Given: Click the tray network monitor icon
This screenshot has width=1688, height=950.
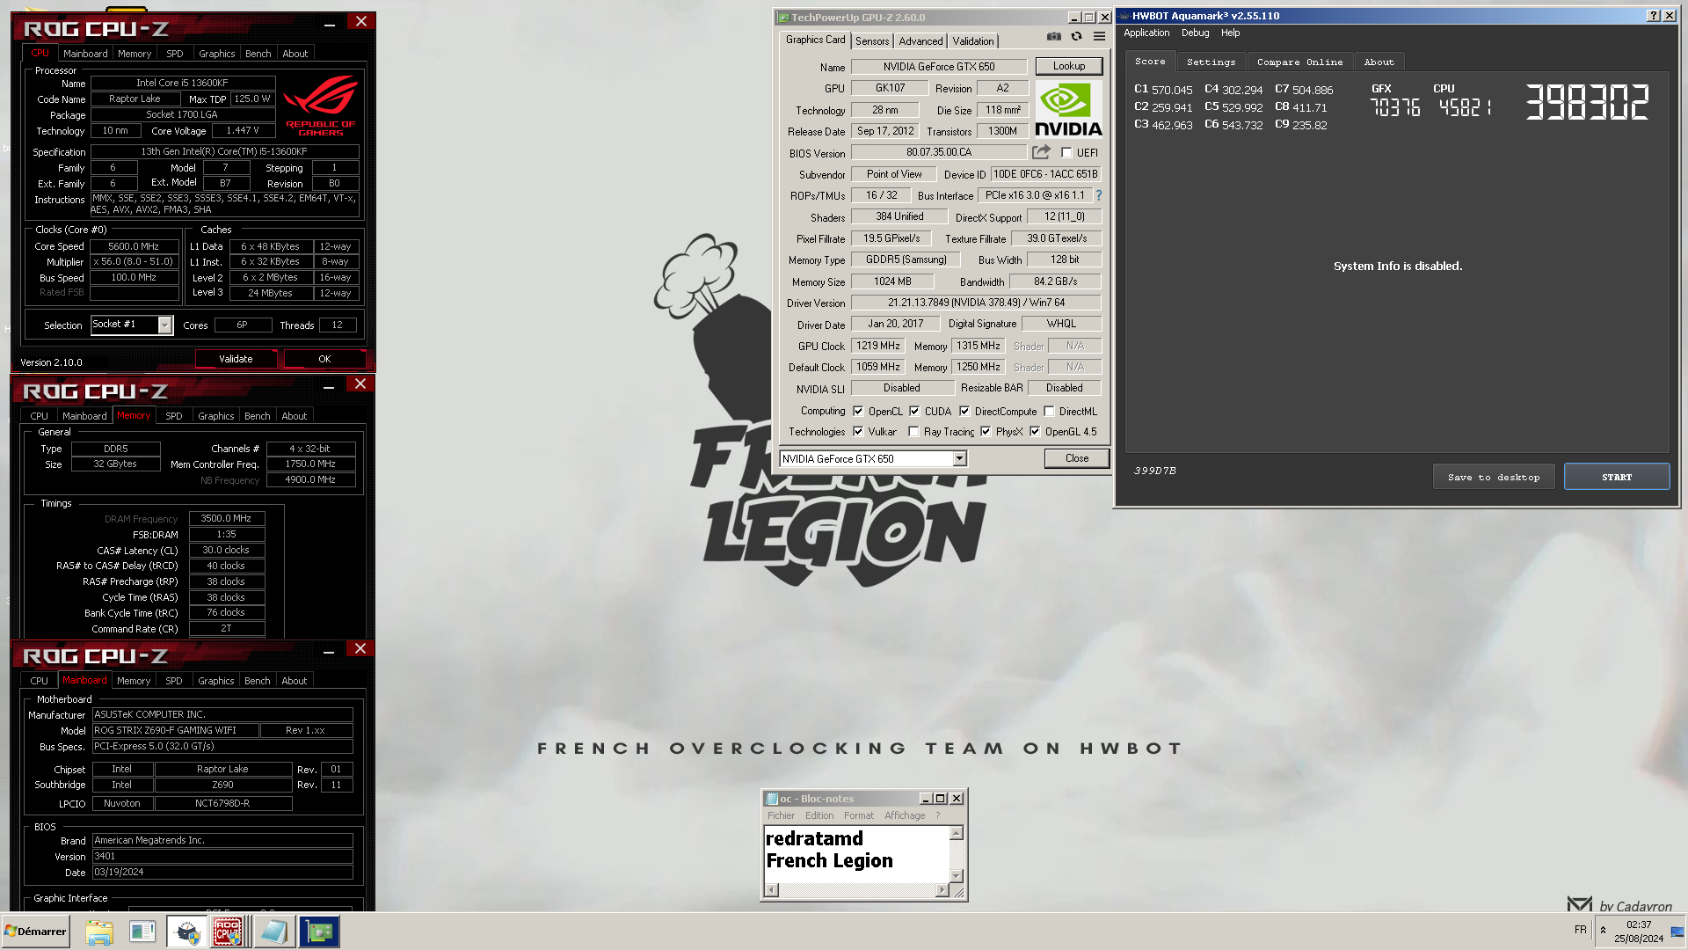Looking at the screenshot, I should (x=1677, y=932).
